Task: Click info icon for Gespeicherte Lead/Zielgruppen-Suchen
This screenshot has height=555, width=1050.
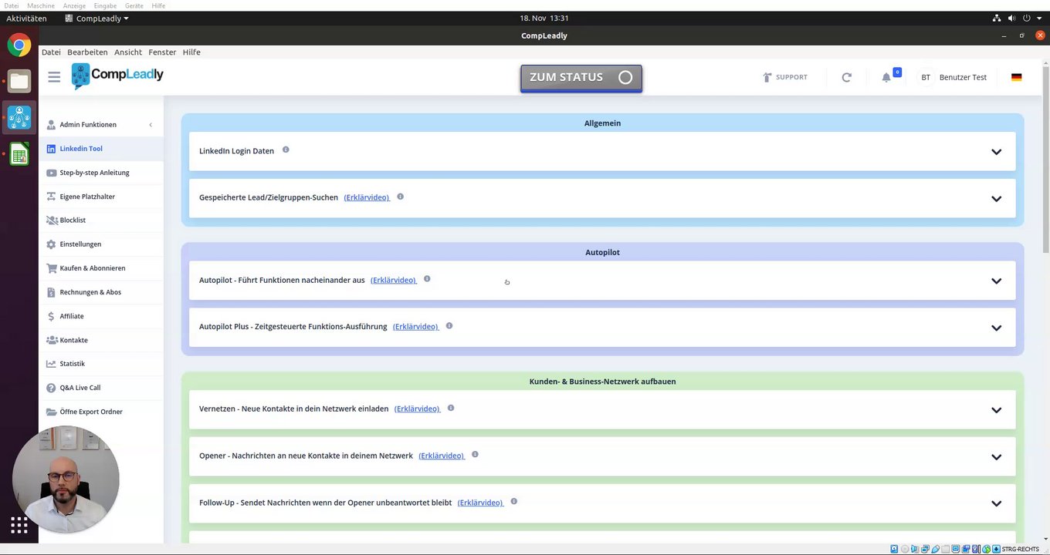Action: 400,197
